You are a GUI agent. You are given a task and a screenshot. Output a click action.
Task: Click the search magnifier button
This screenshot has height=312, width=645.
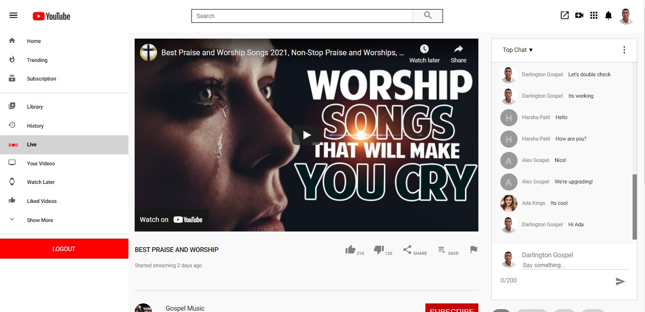[428, 16]
